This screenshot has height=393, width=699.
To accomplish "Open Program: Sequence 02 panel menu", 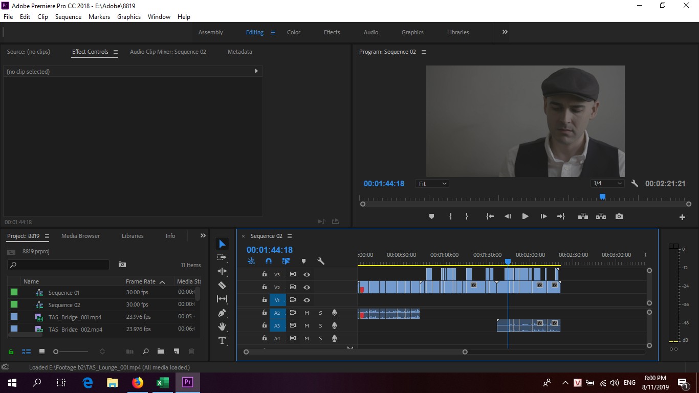I will (x=423, y=52).
